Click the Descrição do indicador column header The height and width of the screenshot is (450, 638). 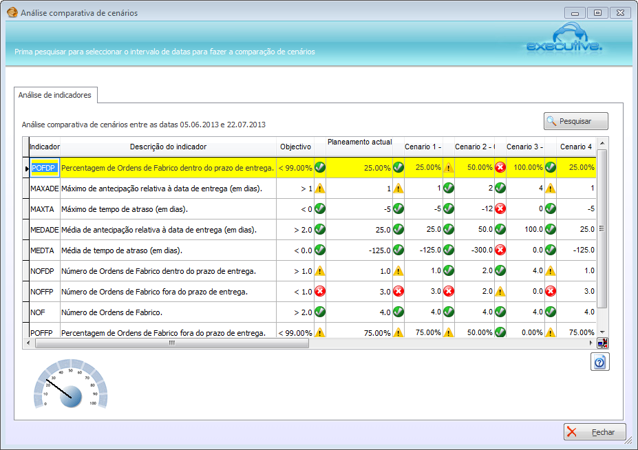(168, 147)
